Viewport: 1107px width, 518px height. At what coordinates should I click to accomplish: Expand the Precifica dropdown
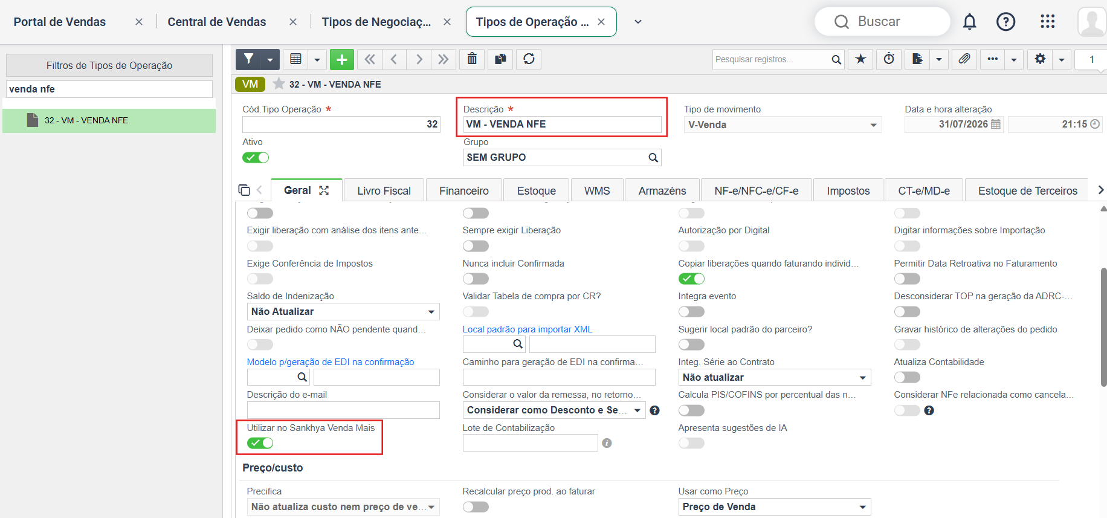tap(343, 507)
